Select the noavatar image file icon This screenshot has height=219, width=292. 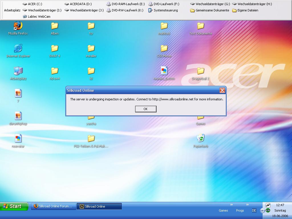tap(18, 139)
